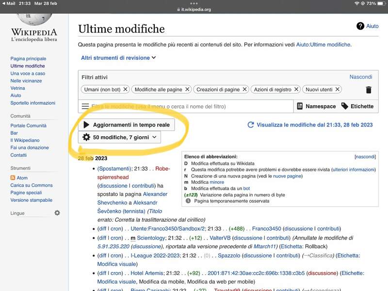This screenshot has width=388, height=291.
Task: Open "Una voce a caso" in sidebar
Action: 28,73
